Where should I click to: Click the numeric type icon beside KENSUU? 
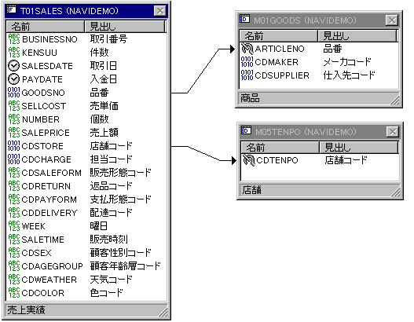(x=14, y=53)
